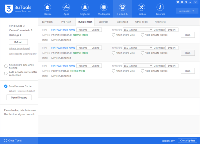Open the Other Tools tab
200x144 pixels.
pos(141,22)
